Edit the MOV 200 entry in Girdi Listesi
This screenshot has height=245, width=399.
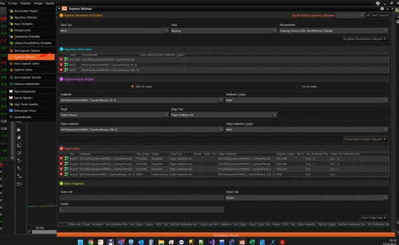66,70
